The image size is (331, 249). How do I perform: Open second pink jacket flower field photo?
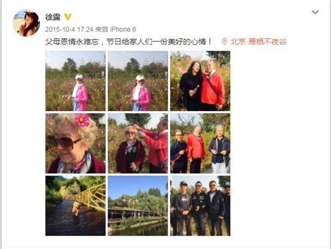point(138,81)
